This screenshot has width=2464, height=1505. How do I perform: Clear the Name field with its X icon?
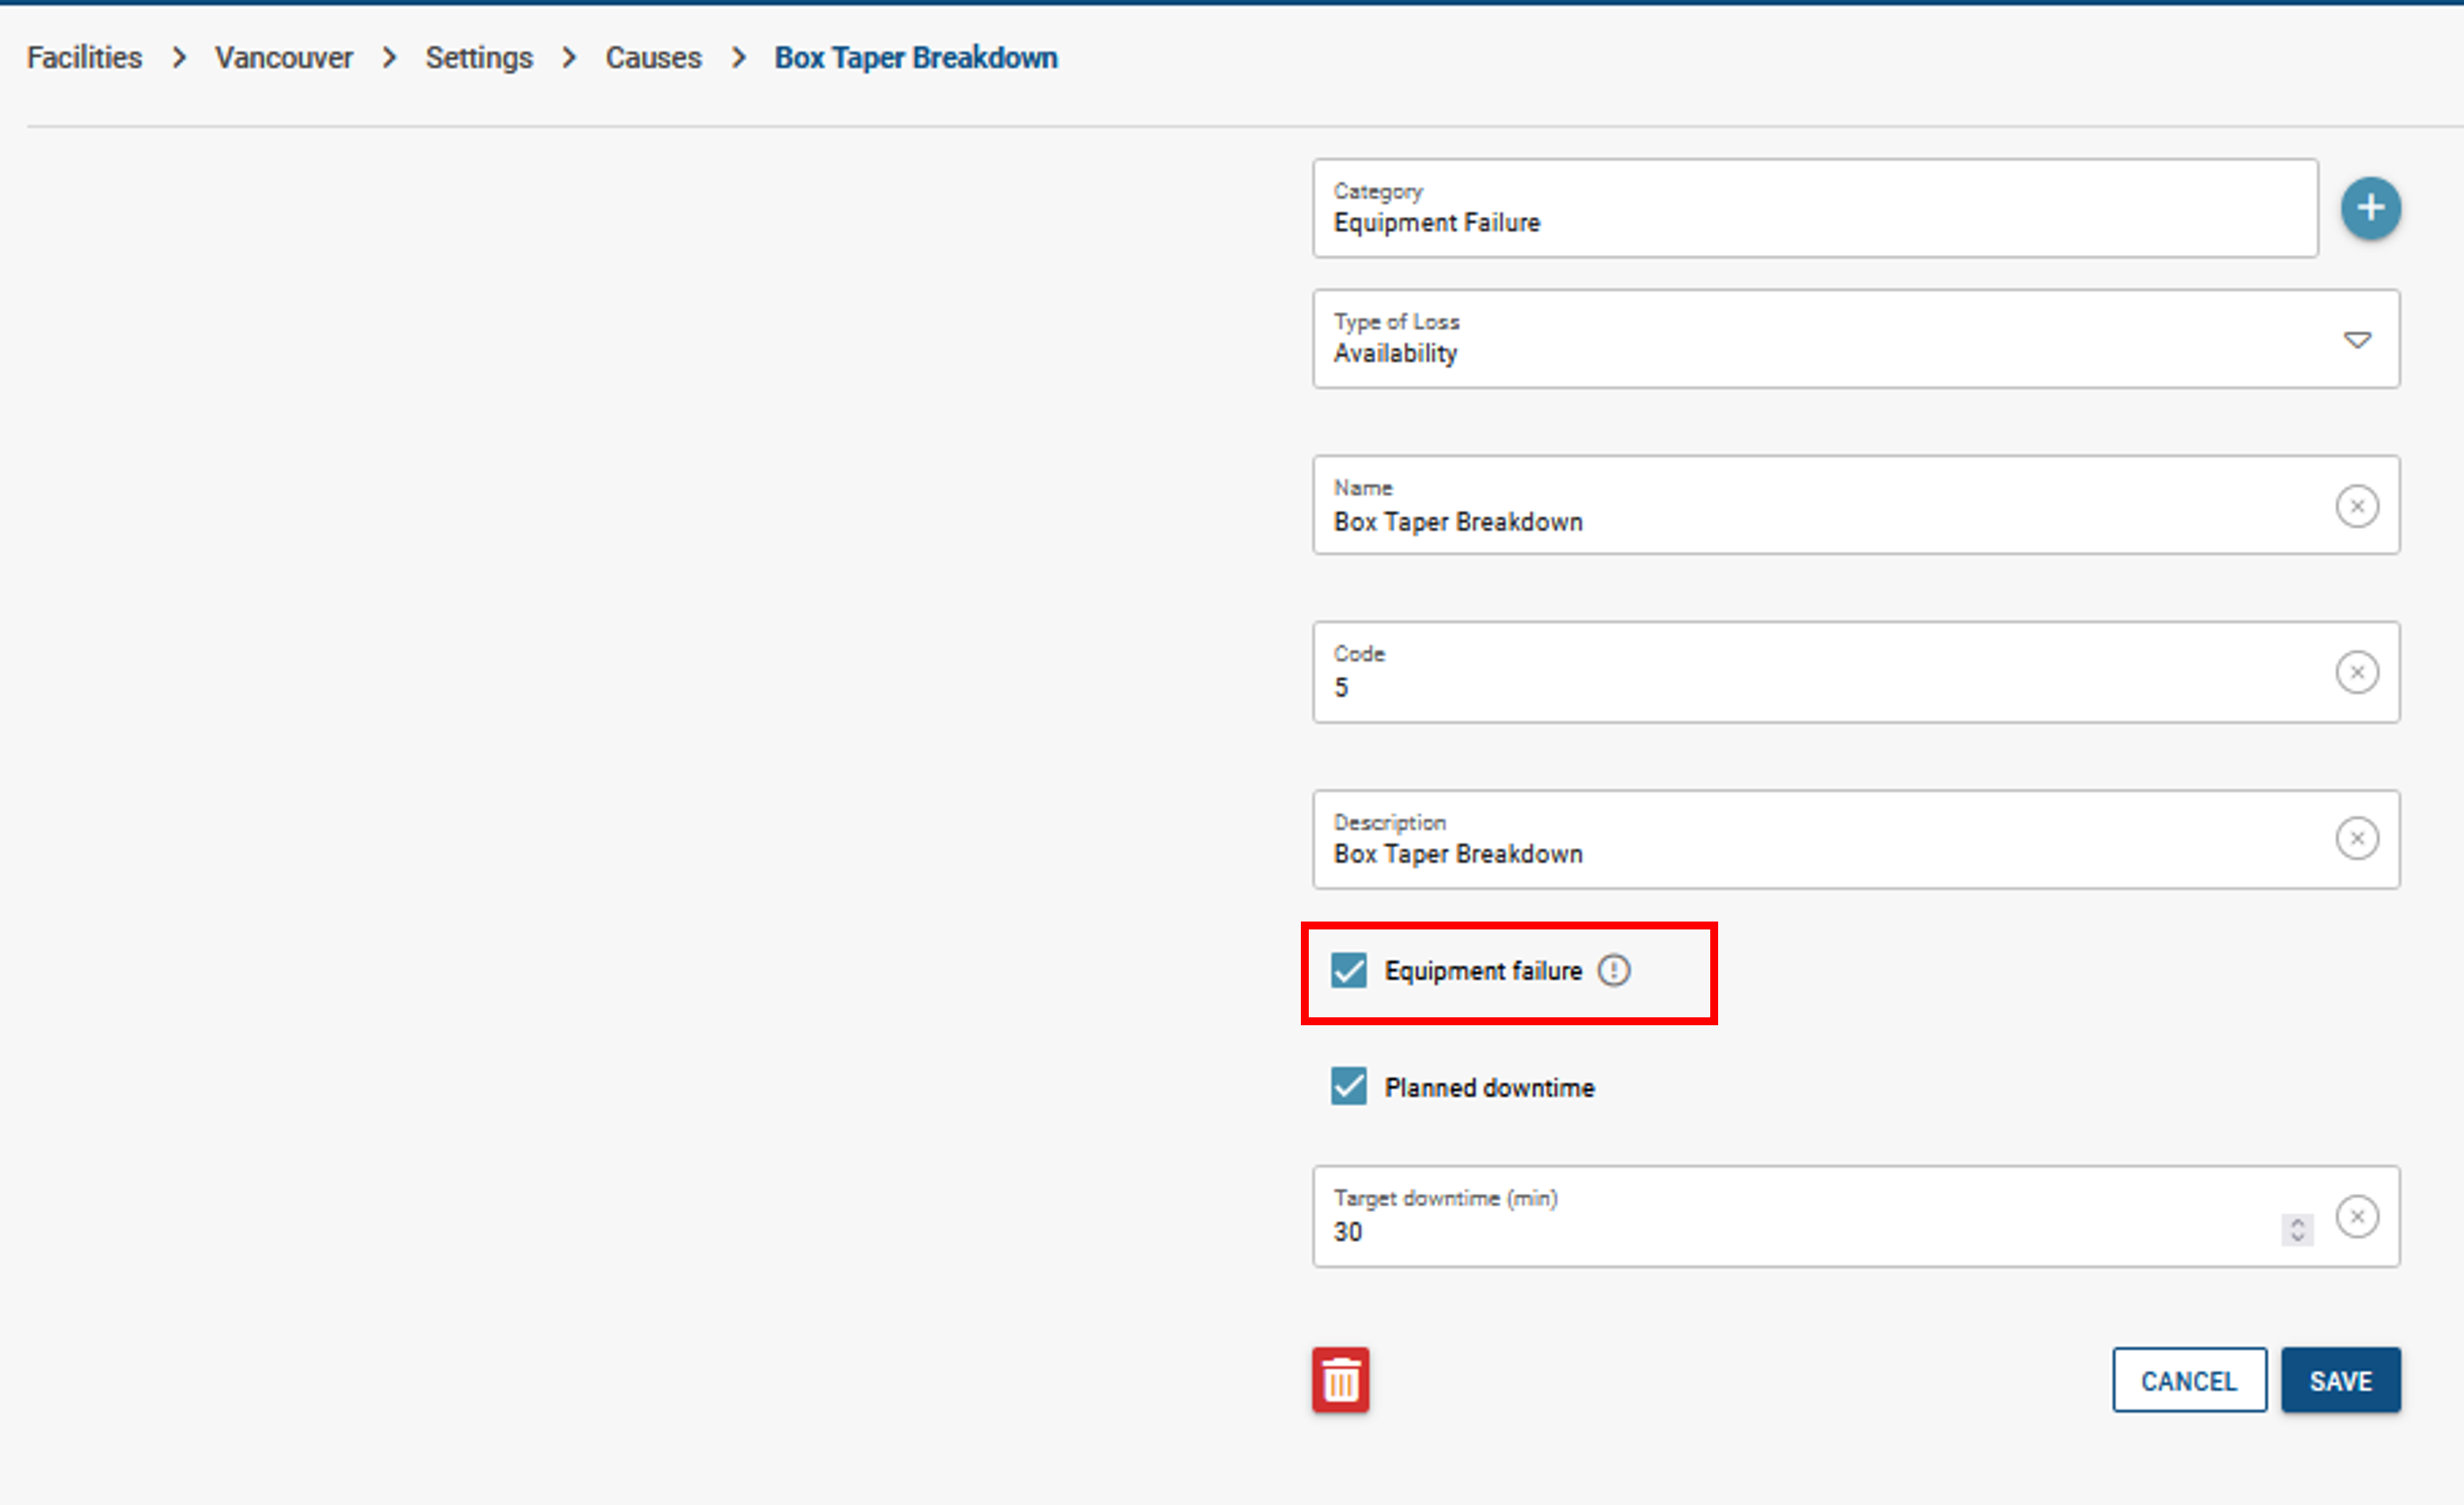click(x=2357, y=506)
